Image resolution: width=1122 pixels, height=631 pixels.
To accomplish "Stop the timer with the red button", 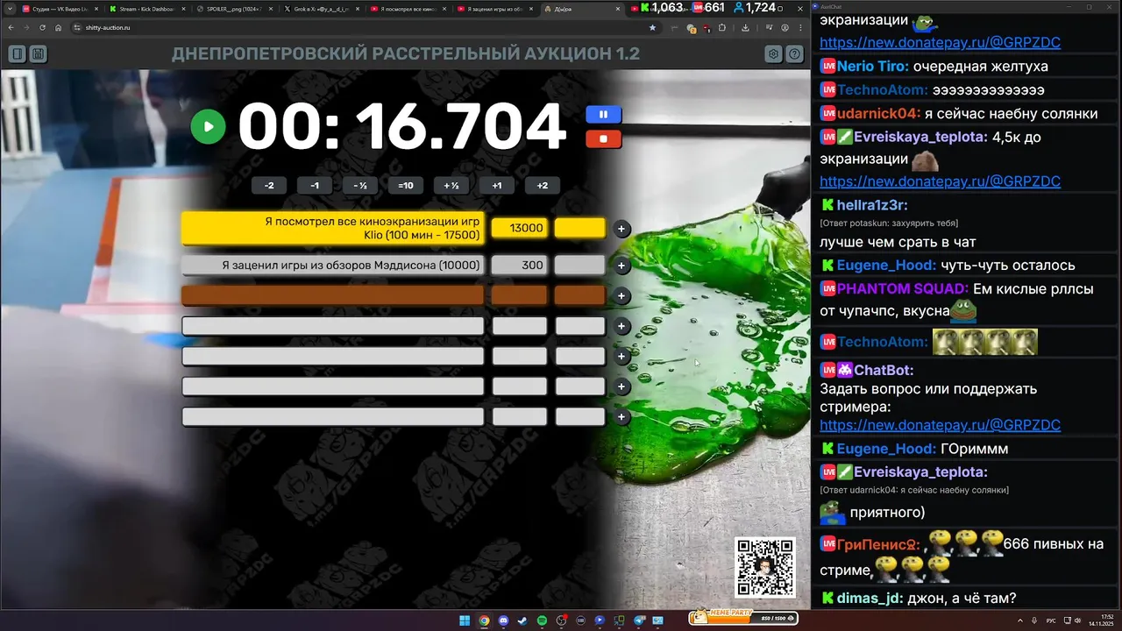I will click(x=603, y=138).
